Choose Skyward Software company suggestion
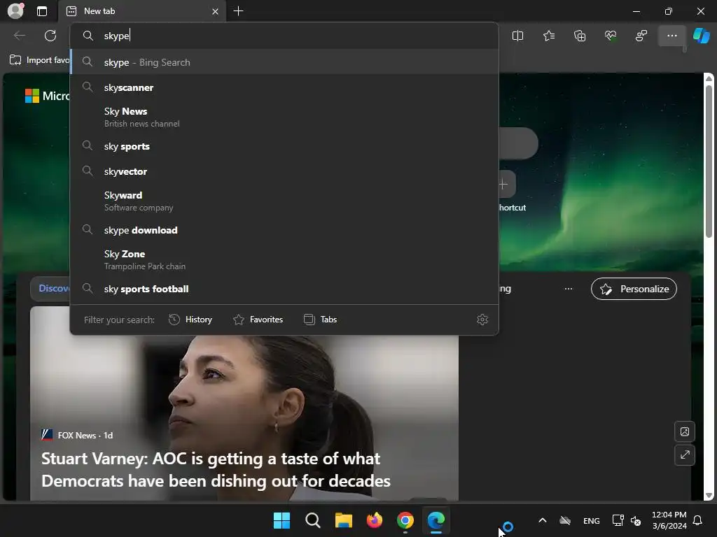Image resolution: width=717 pixels, height=537 pixels. click(x=284, y=201)
